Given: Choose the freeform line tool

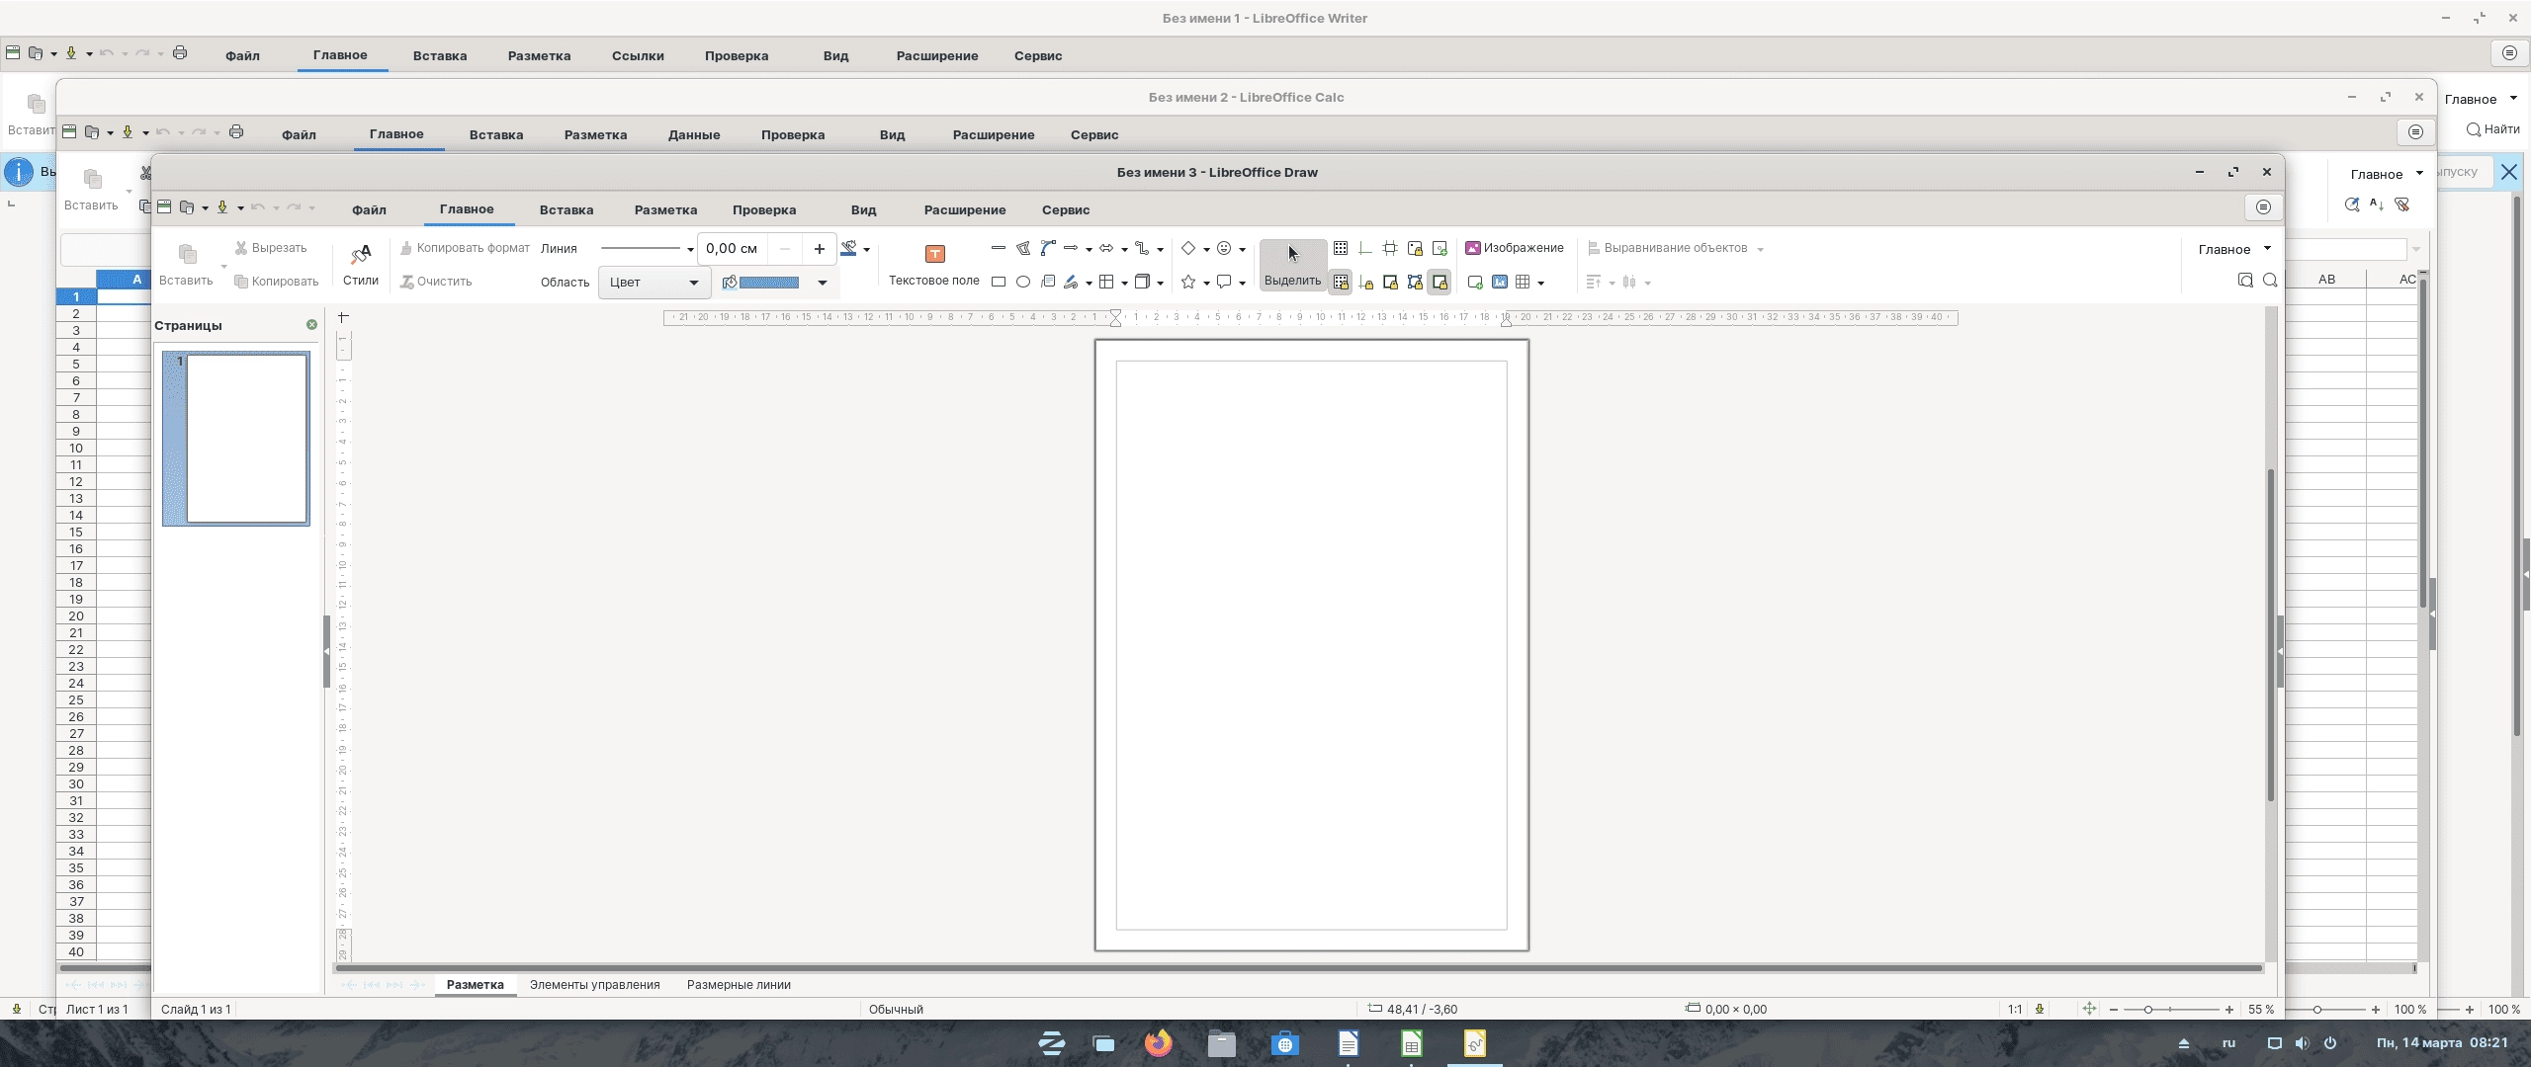Looking at the screenshot, I should tap(1071, 282).
